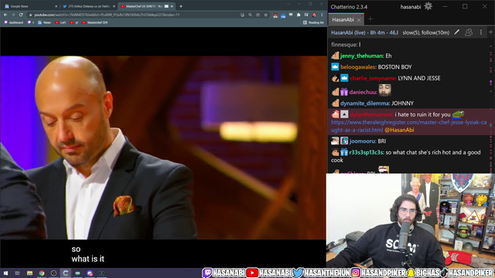Click crown badge next to beloogawales
This screenshot has width=495, height=278.
[335, 67]
